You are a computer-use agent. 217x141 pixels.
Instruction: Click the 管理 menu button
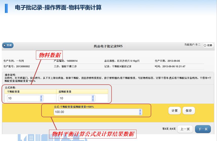(x=8, y=45)
